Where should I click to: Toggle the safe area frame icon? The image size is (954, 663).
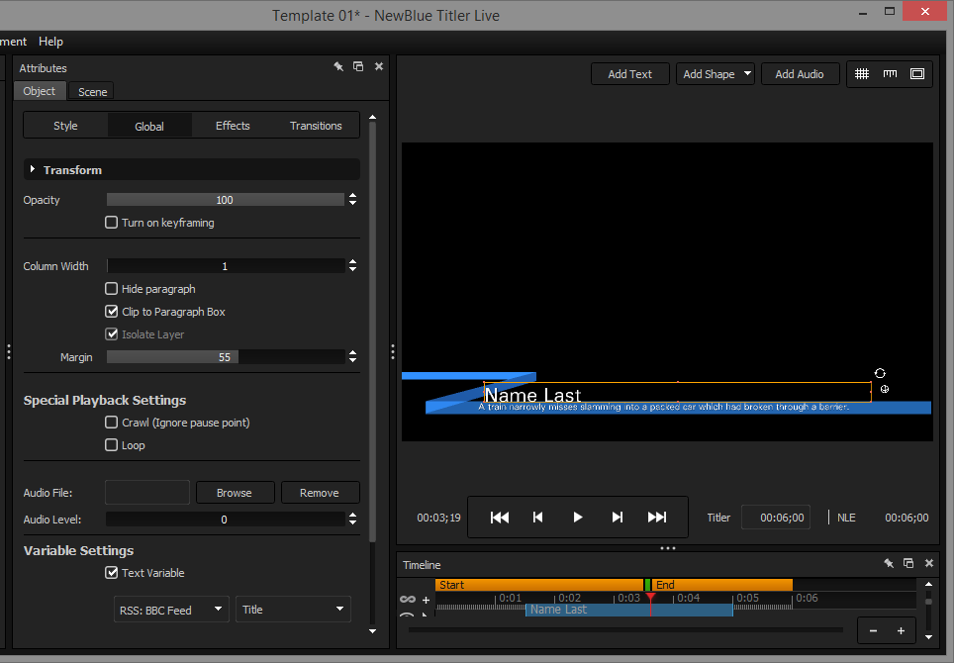click(917, 74)
